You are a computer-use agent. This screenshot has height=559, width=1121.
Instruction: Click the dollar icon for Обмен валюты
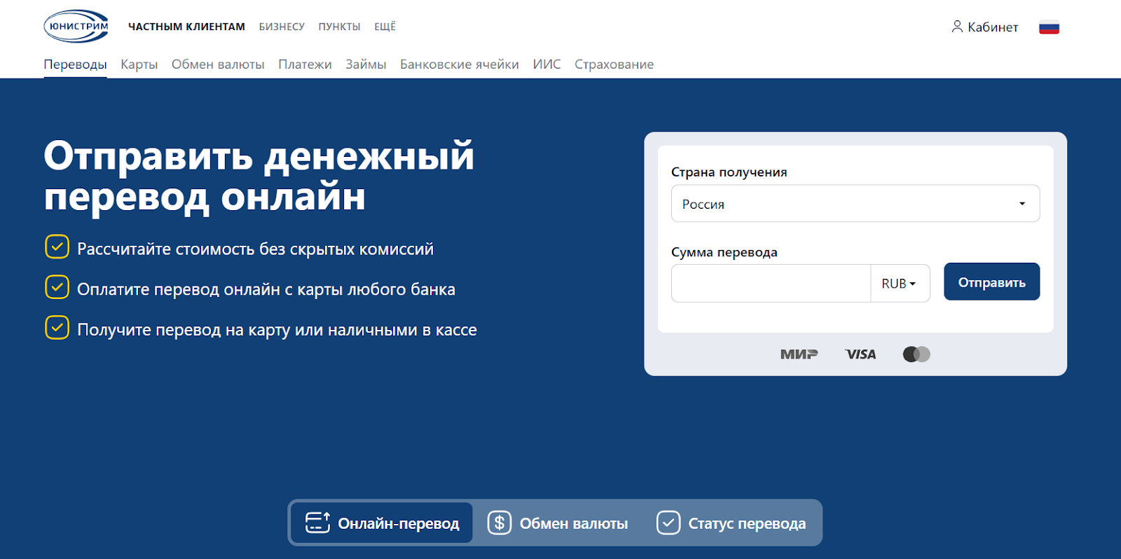[499, 523]
